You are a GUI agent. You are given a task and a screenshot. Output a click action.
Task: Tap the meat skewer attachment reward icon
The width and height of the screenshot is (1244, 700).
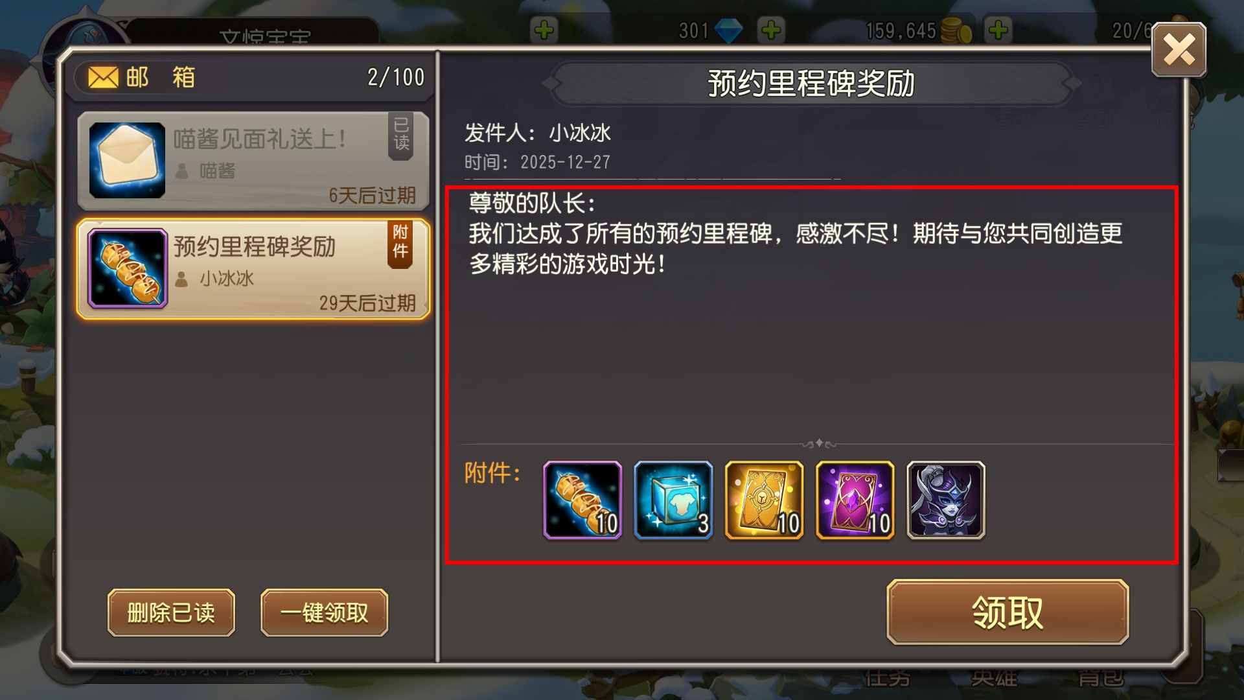[x=582, y=500]
